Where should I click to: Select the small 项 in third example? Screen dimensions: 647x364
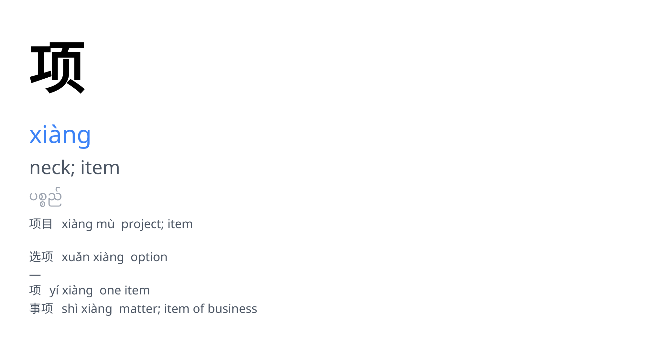click(x=35, y=290)
